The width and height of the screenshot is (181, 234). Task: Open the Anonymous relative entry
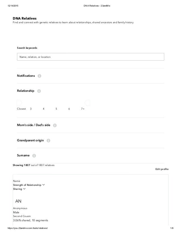pos(20,208)
